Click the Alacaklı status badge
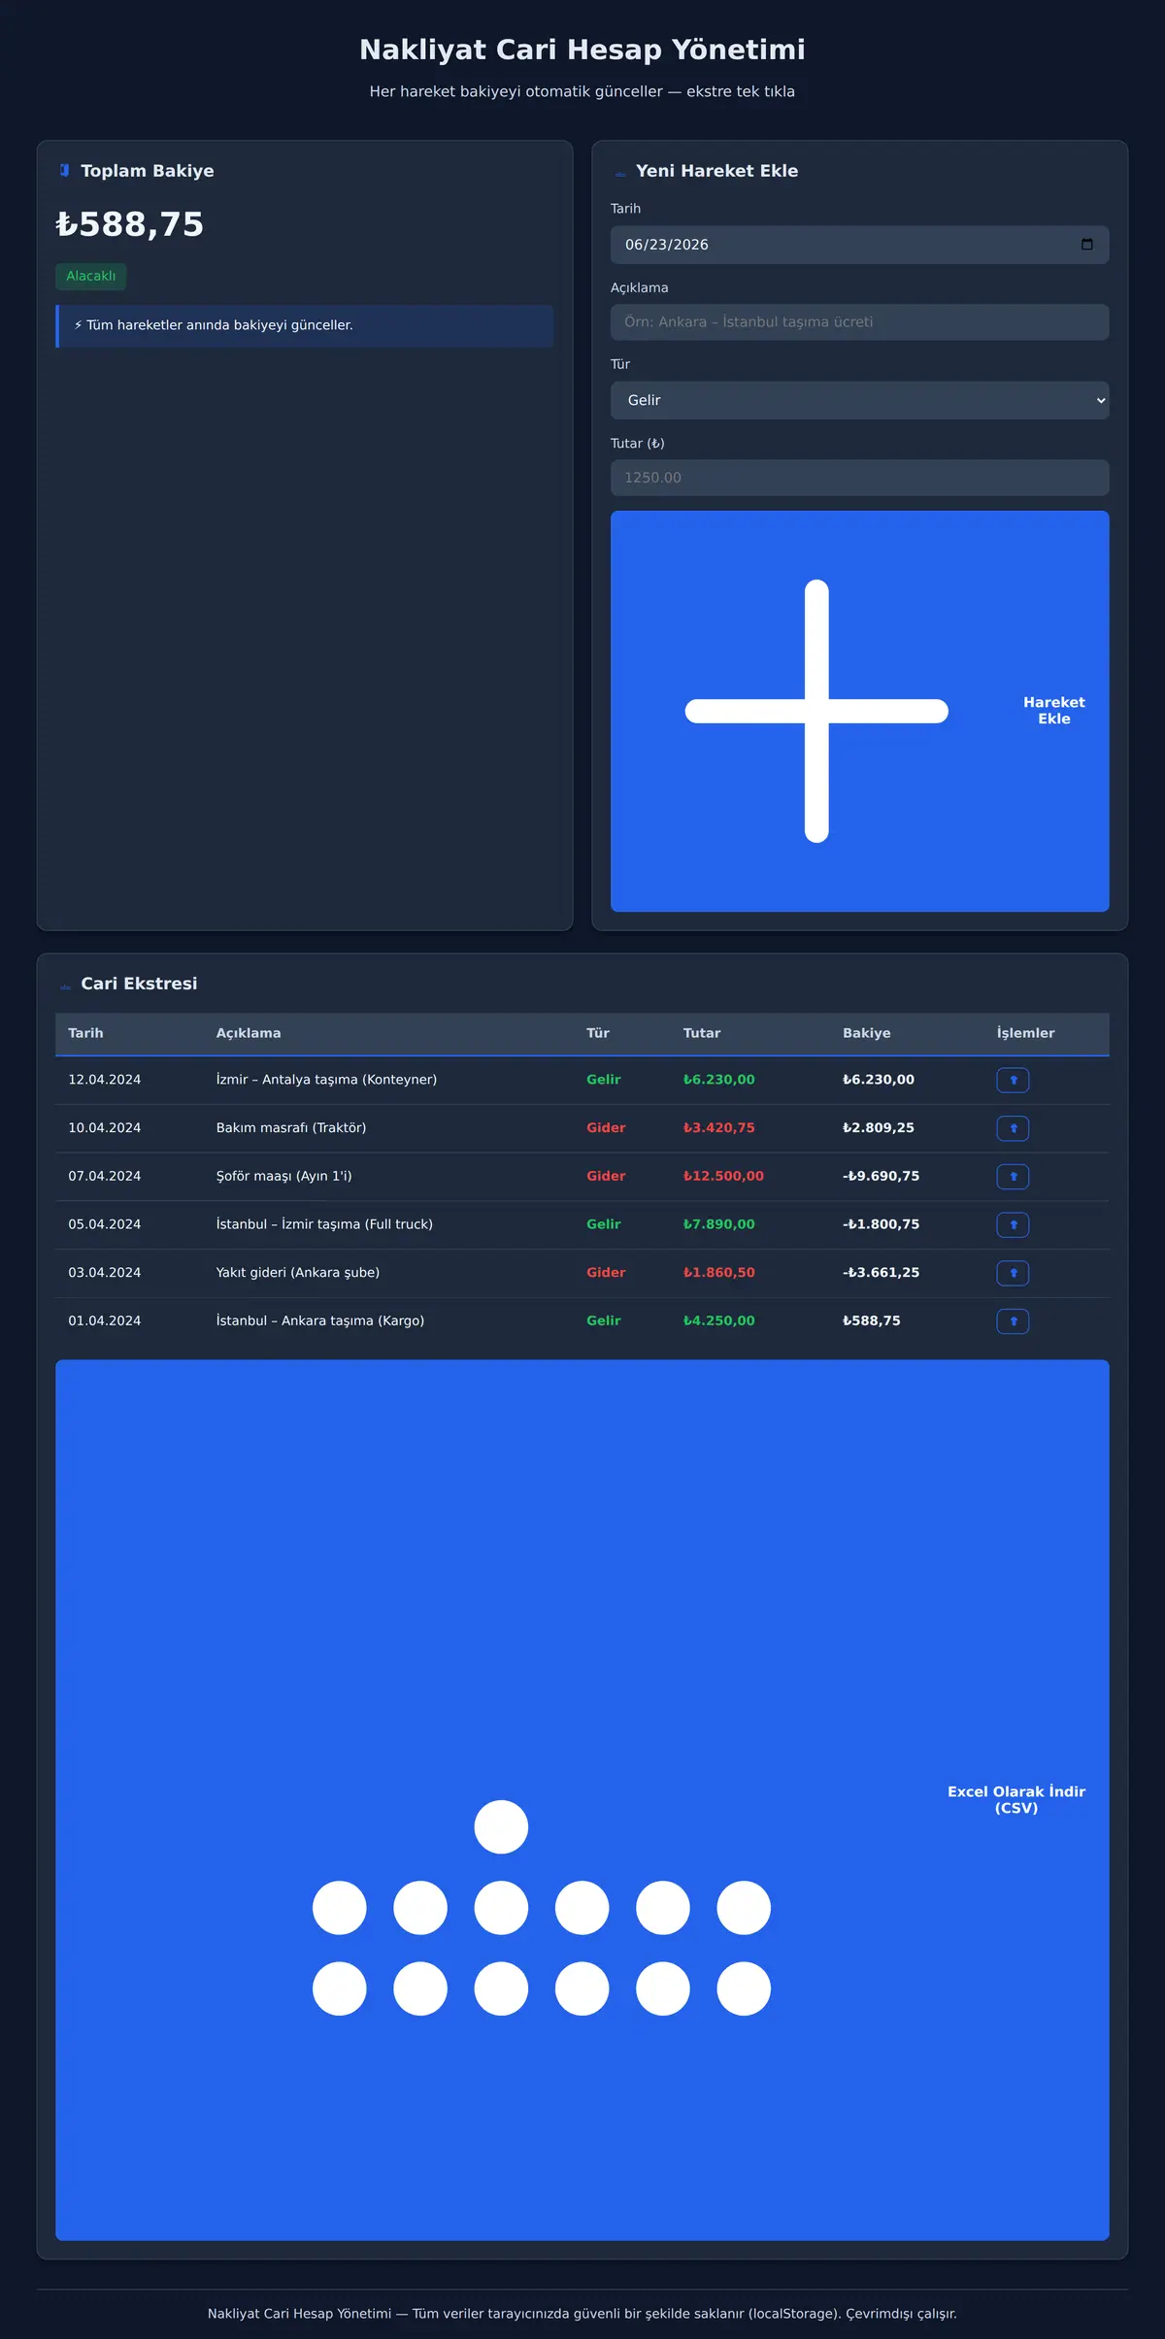Viewport: 1165px width, 2339px height. (90, 277)
